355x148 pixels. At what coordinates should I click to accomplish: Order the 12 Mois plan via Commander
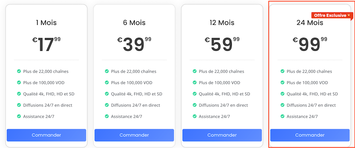click(222, 135)
